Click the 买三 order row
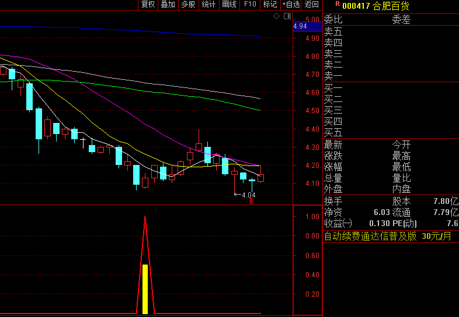The width and height of the screenshot is (459, 317). tap(391, 110)
